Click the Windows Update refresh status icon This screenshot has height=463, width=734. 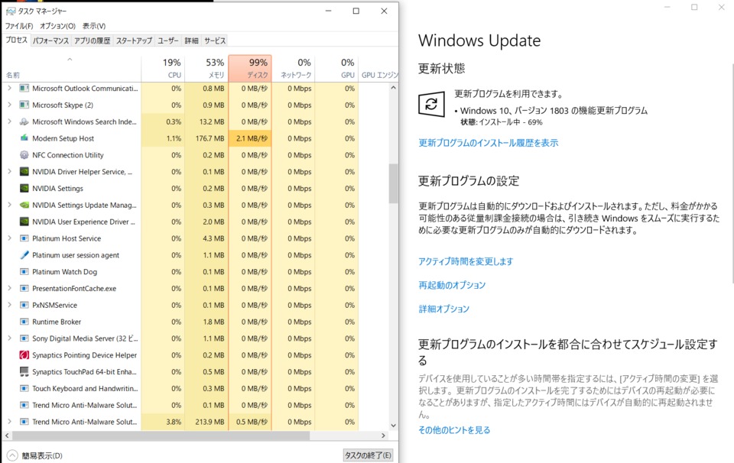point(431,104)
